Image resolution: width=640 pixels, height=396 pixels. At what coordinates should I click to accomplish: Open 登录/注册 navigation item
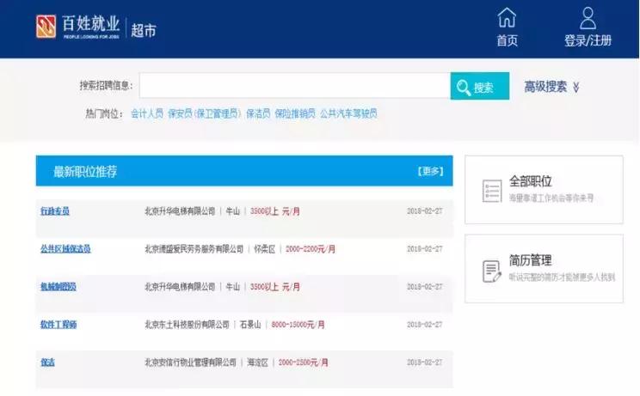[x=588, y=27]
